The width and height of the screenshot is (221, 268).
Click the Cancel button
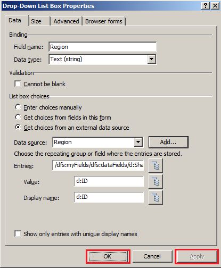click(152, 256)
